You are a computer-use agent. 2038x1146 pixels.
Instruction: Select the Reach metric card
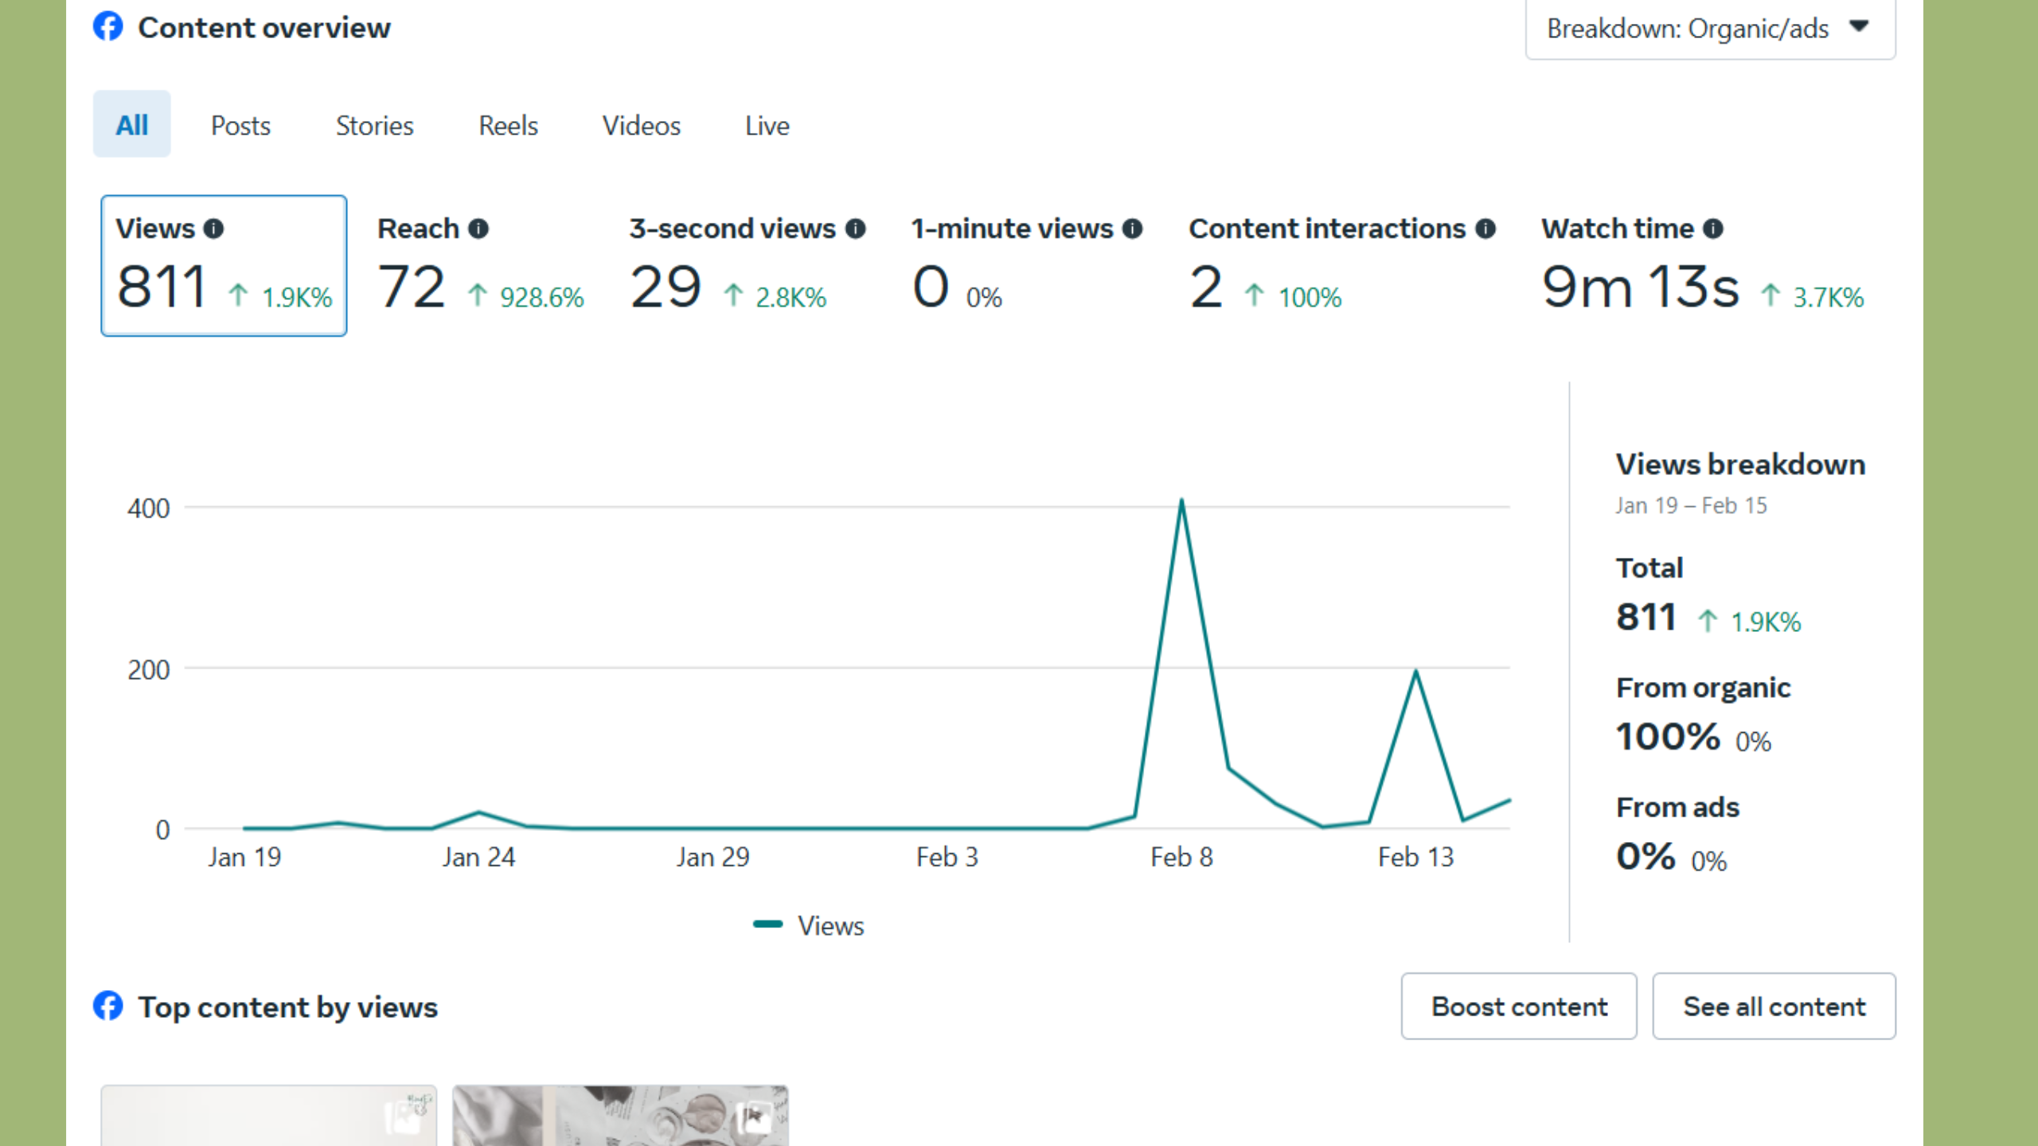click(x=480, y=267)
